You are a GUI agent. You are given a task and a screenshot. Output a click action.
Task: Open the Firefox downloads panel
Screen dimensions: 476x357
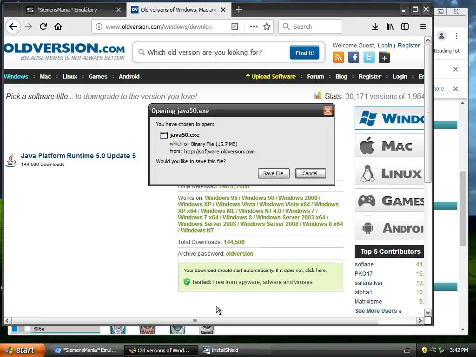pyautogui.click(x=375, y=26)
